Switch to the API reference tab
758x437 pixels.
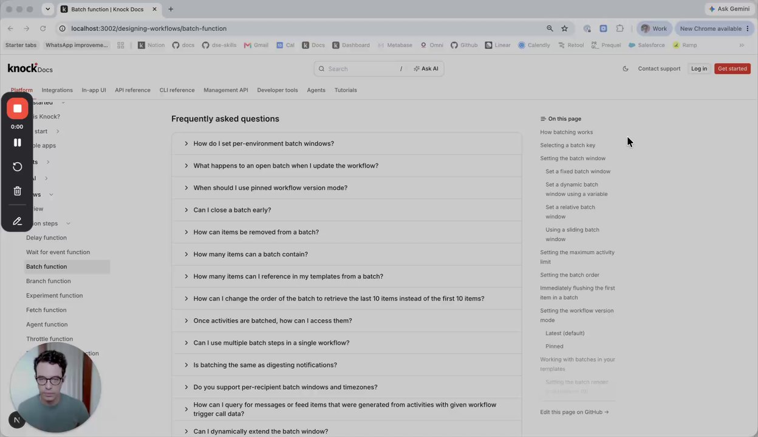point(132,90)
